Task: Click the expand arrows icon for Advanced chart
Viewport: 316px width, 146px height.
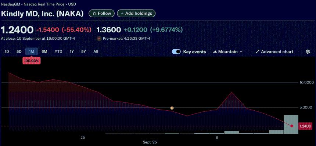Action: [257, 52]
